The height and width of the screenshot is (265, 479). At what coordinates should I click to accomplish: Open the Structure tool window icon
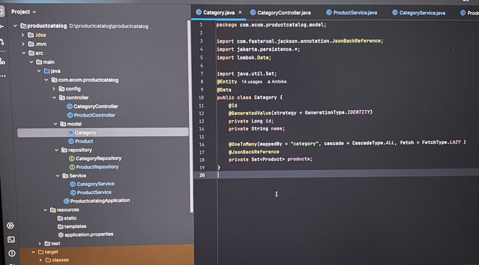click(3, 62)
